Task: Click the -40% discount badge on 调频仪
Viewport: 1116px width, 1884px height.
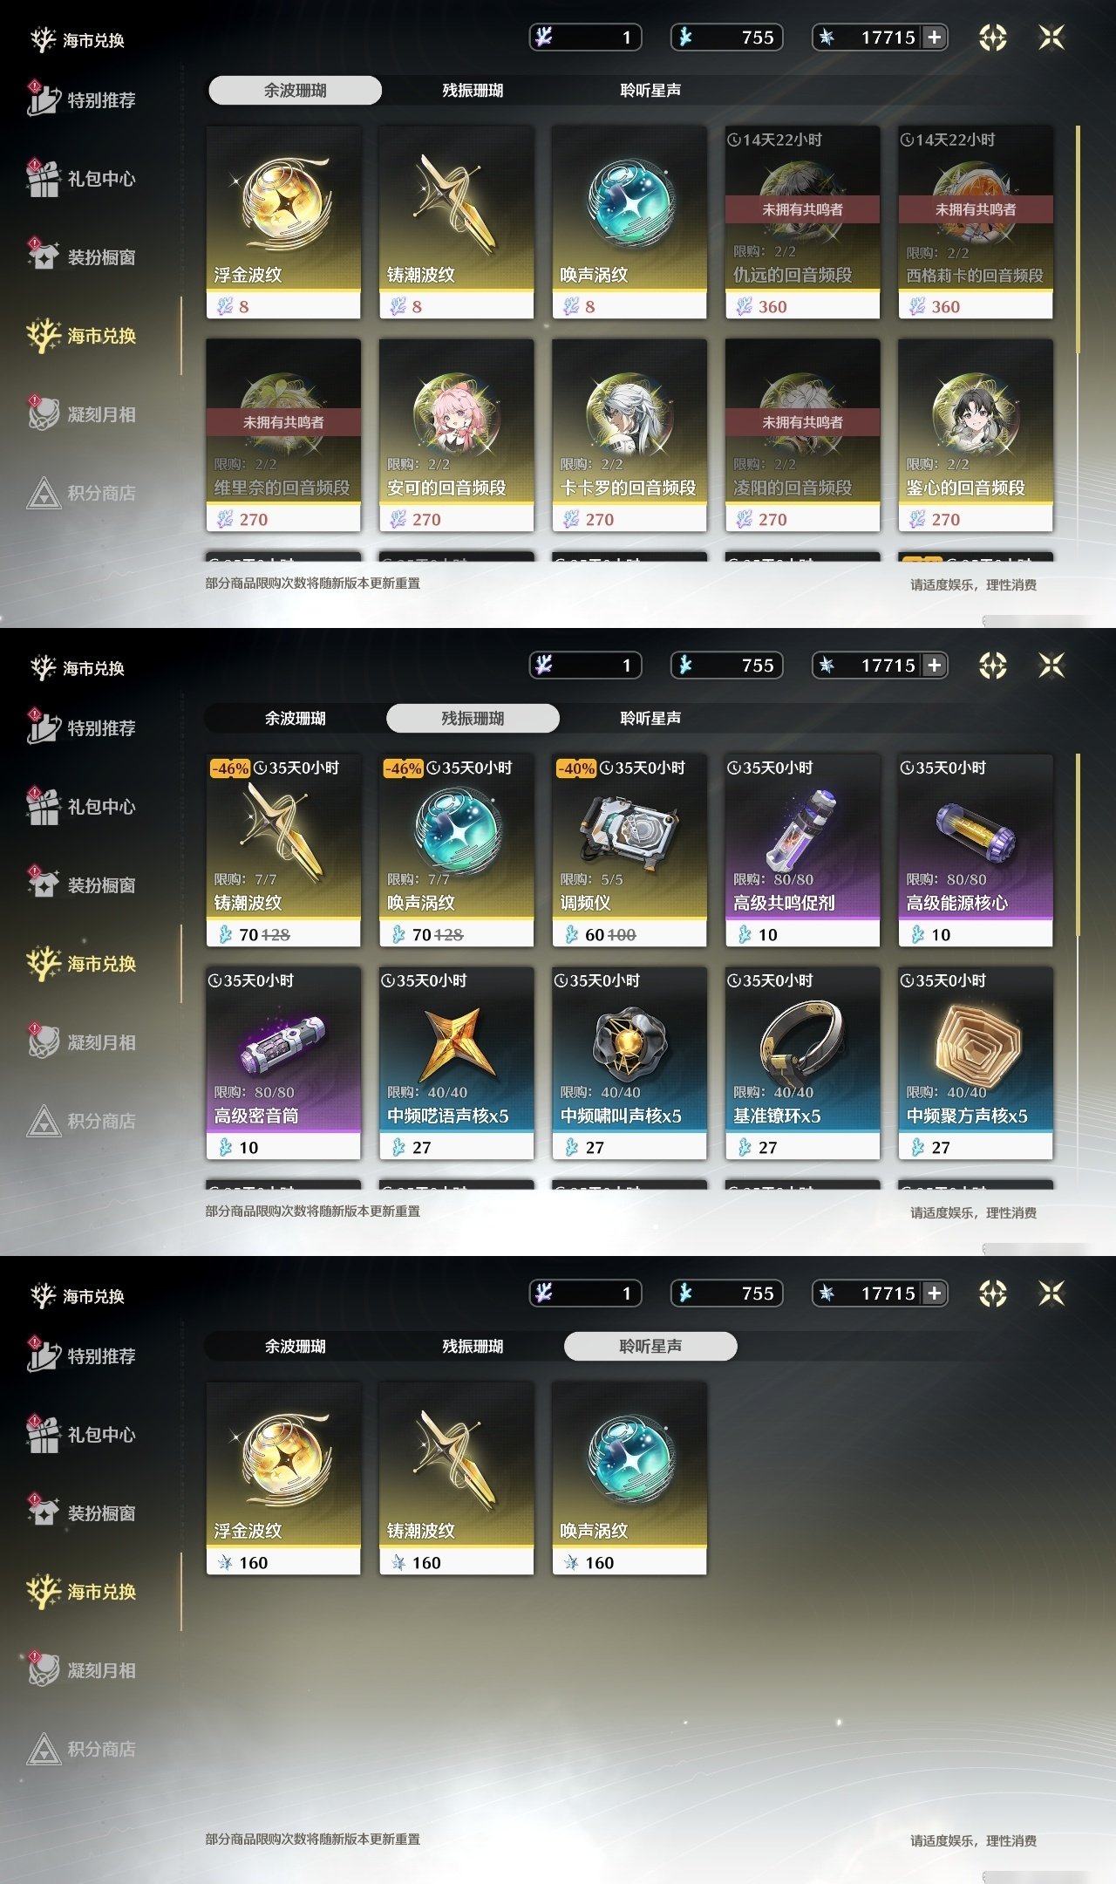Action: pos(576,768)
